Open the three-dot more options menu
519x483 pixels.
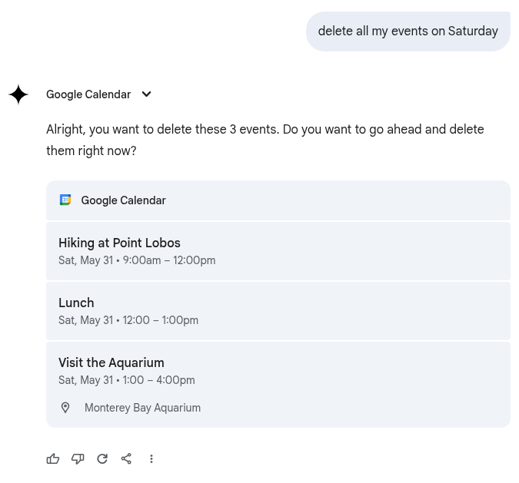click(x=151, y=459)
